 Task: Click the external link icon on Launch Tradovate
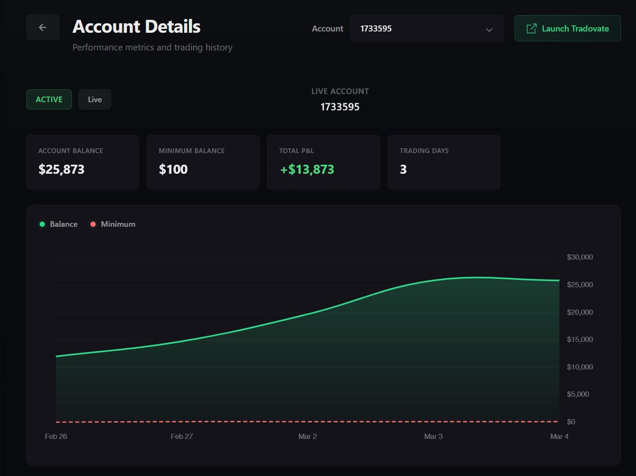click(x=531, y=29)
